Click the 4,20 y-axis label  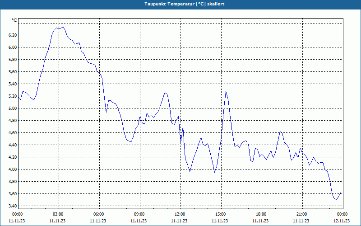pos(13,157)
